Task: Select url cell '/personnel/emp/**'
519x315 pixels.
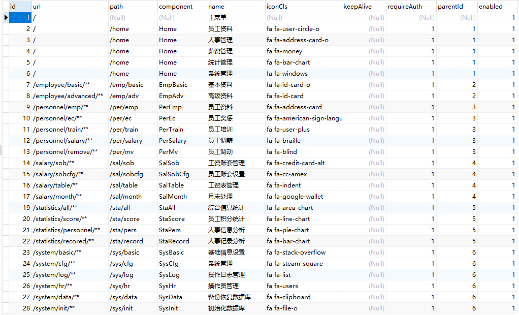Action: 70,107
